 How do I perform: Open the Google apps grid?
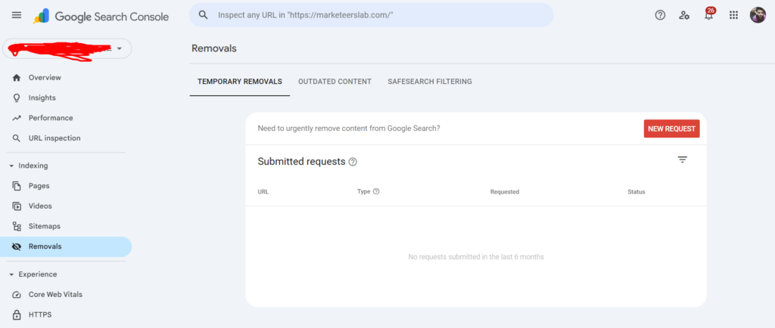pos(733,15)
